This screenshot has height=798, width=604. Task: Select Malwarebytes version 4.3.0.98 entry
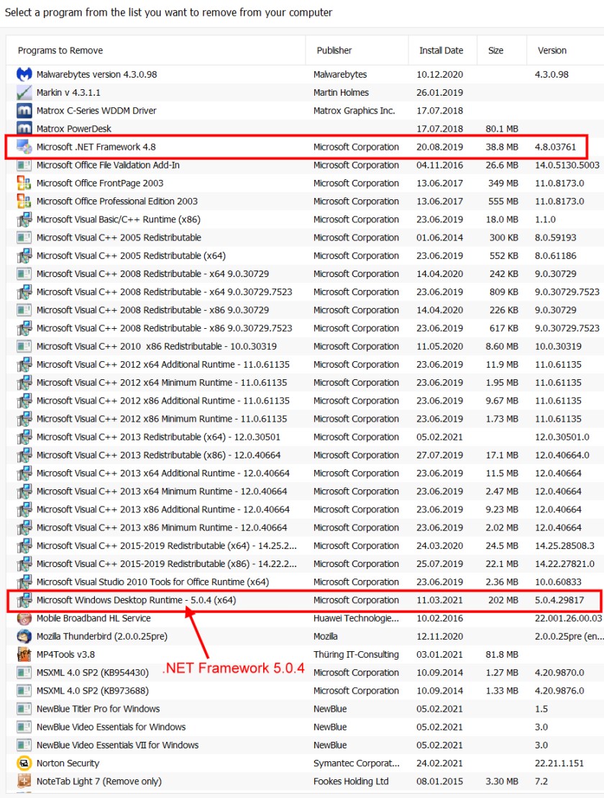click(96, 74)
